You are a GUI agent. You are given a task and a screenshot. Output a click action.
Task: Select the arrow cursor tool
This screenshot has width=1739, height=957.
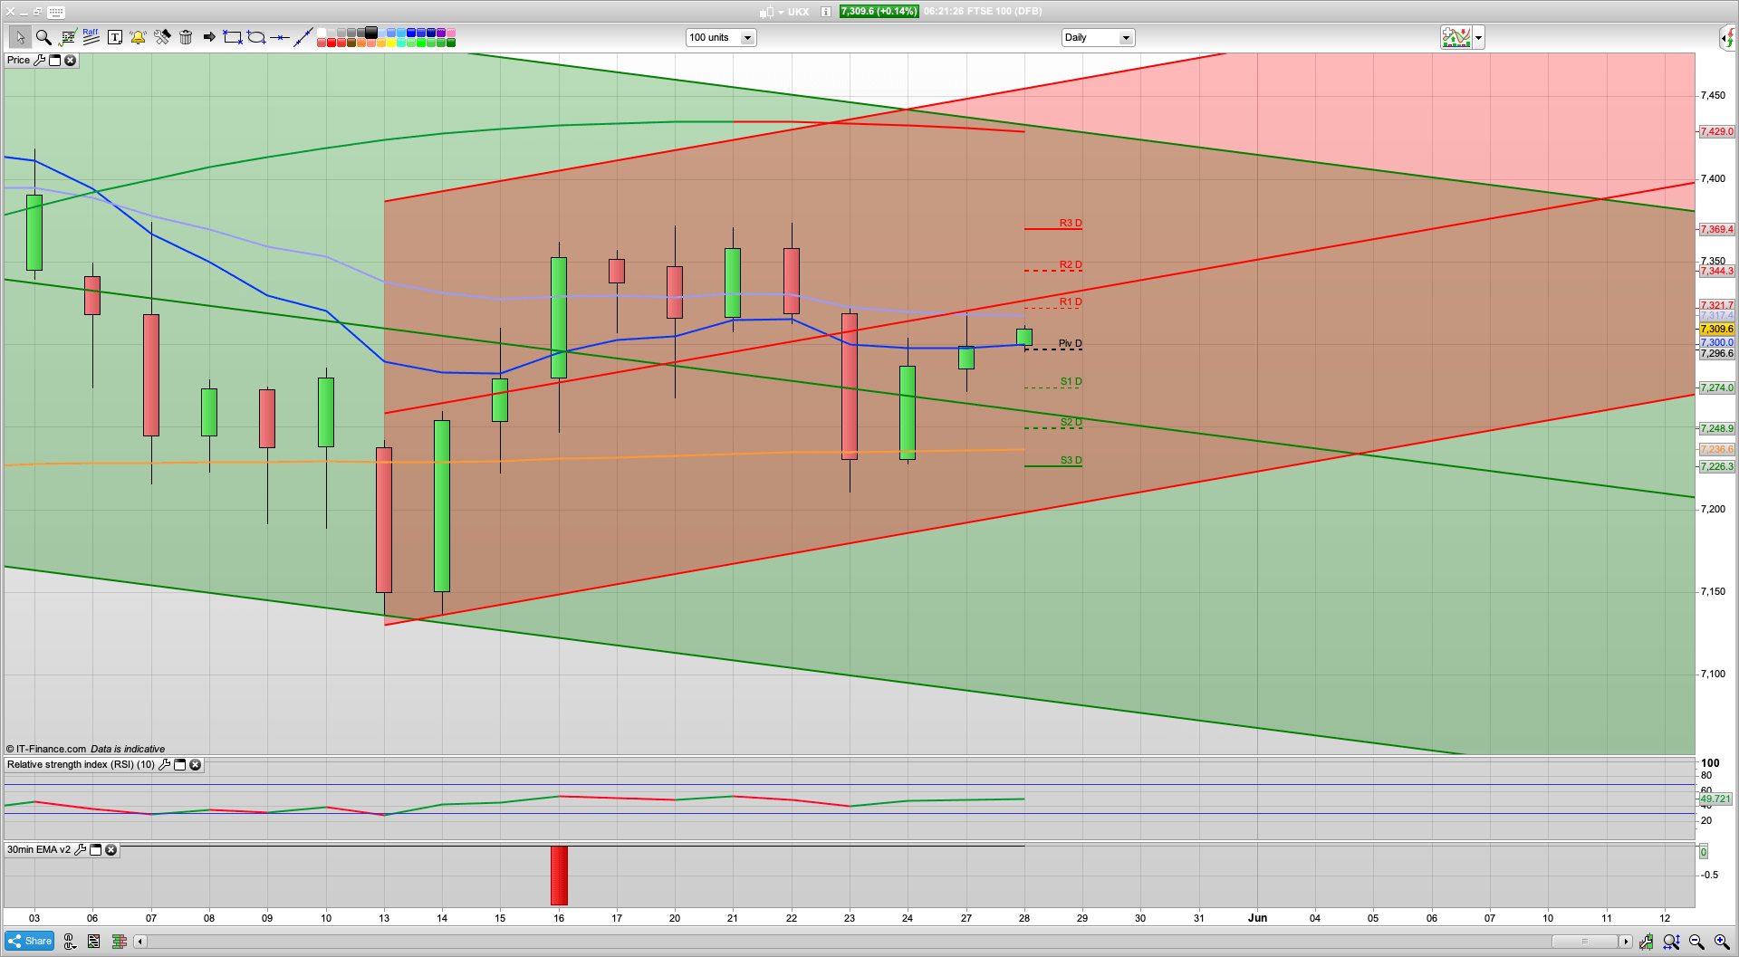[19, 37]
